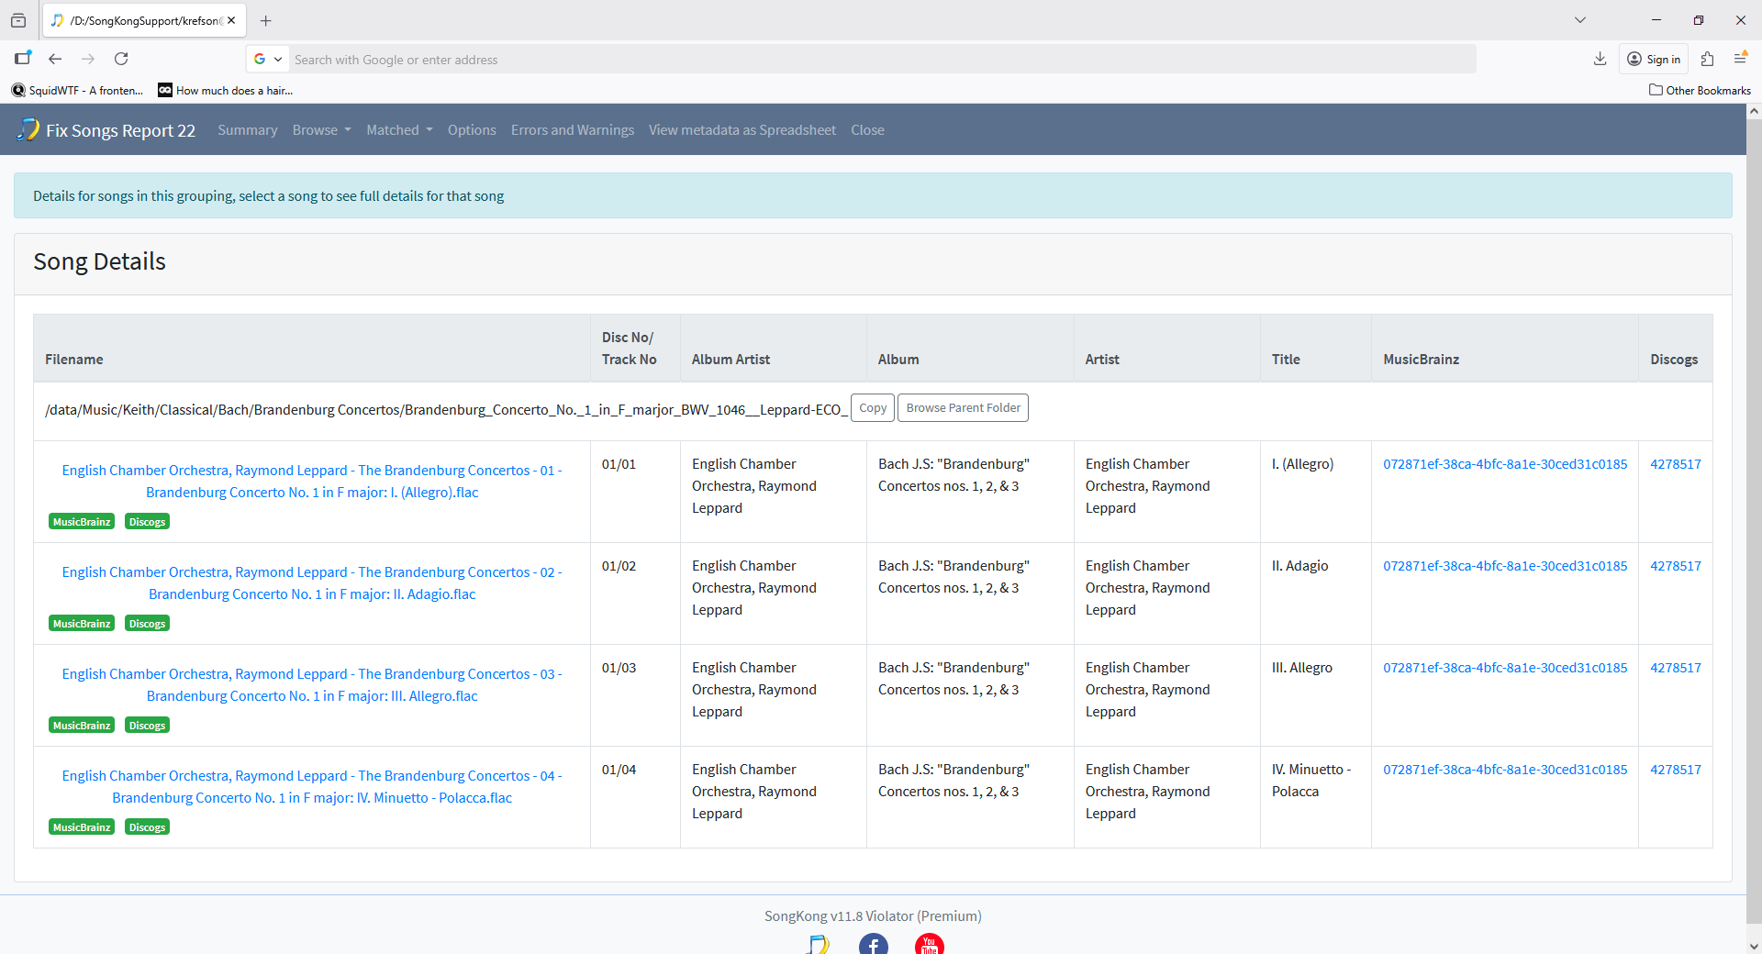
Task: Open the extensions puzzle icon
Action: pyautogui.click(x=1707, y=59)
